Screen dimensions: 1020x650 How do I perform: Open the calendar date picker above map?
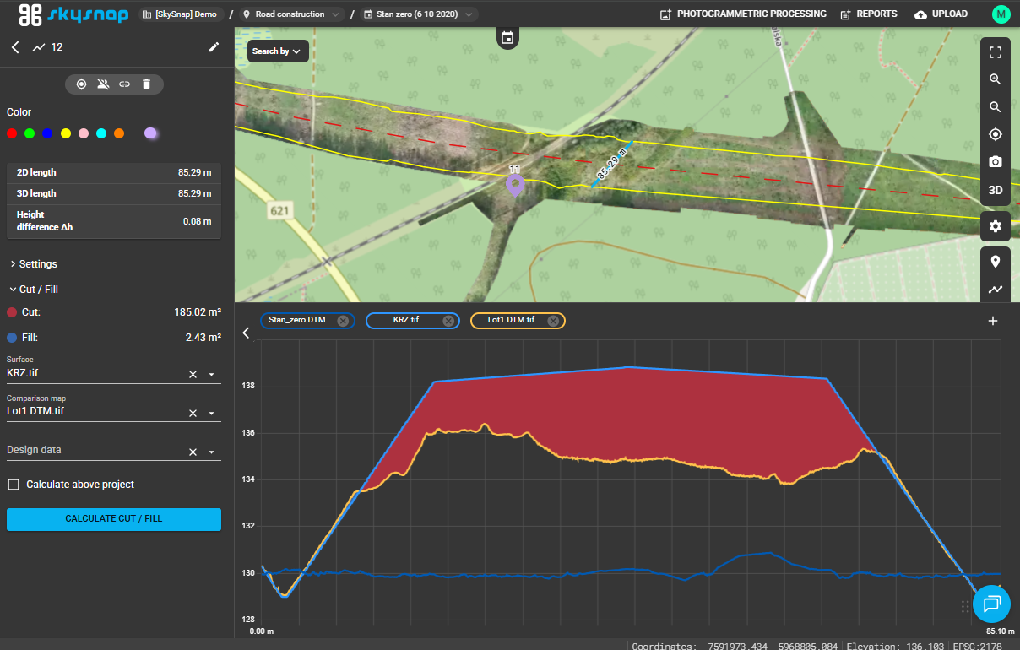[507, 37]
